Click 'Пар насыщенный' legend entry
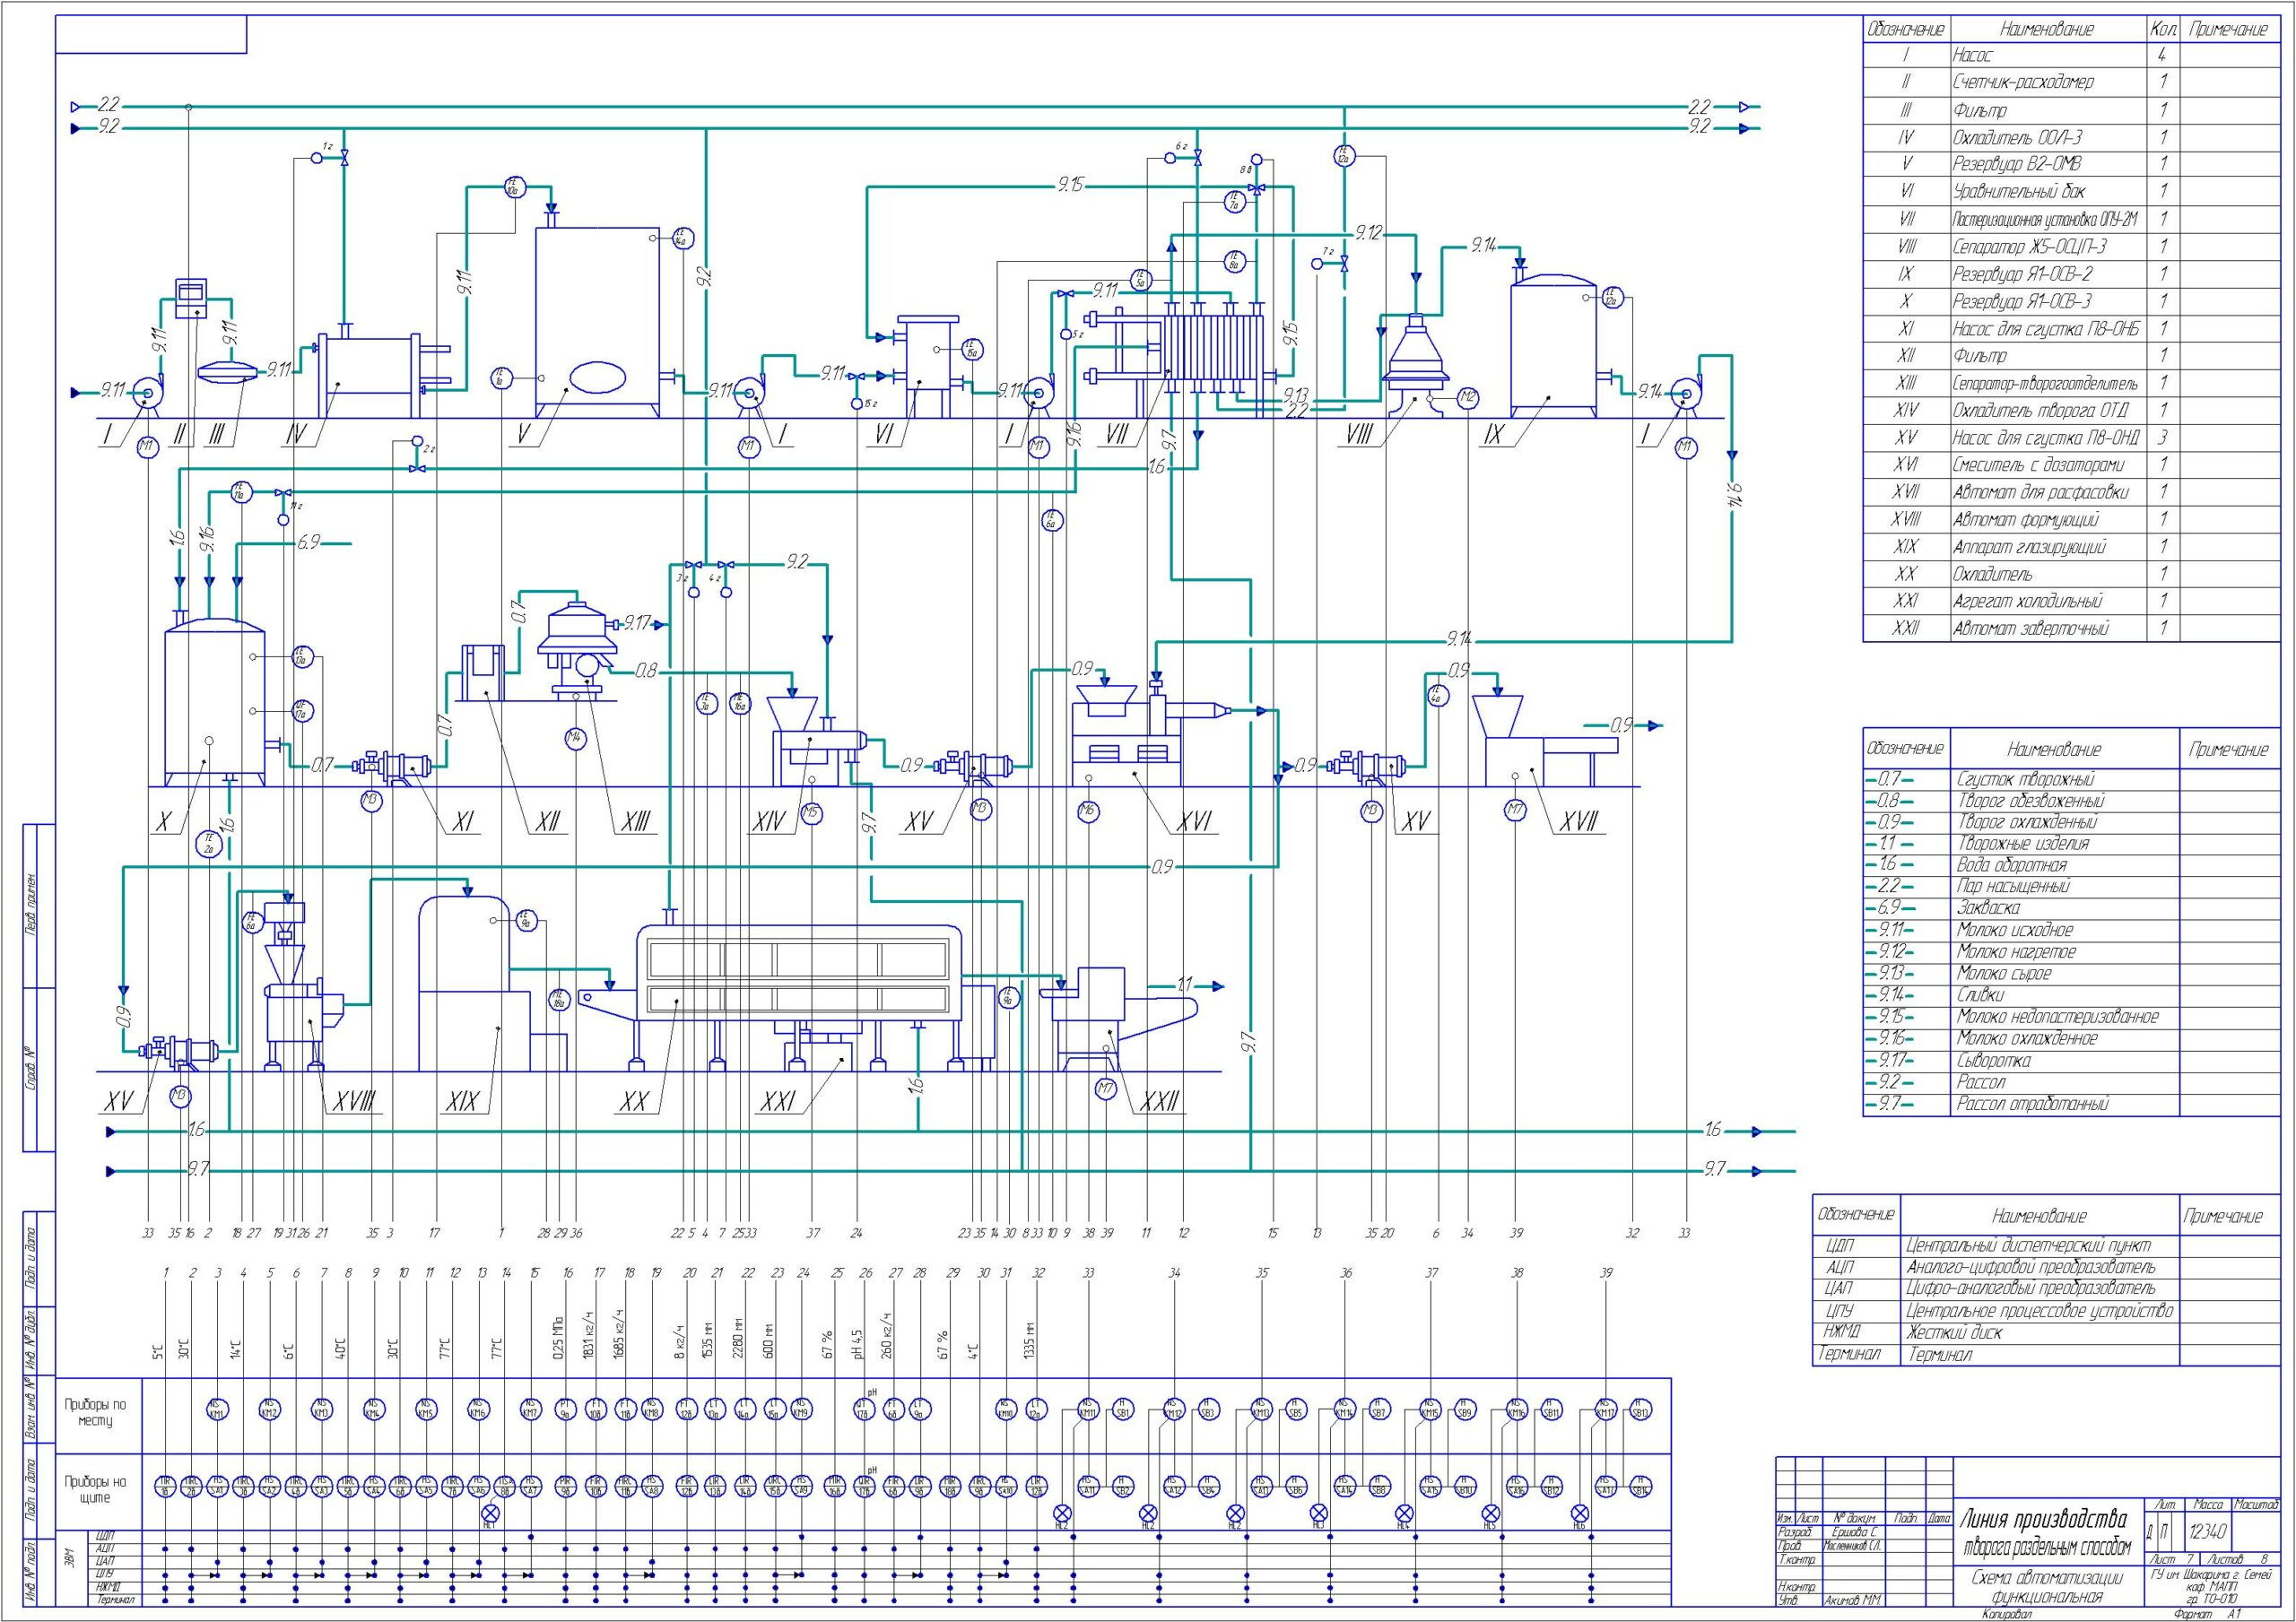The width and height of the screenshot is (2296, 1622). 2013,887
